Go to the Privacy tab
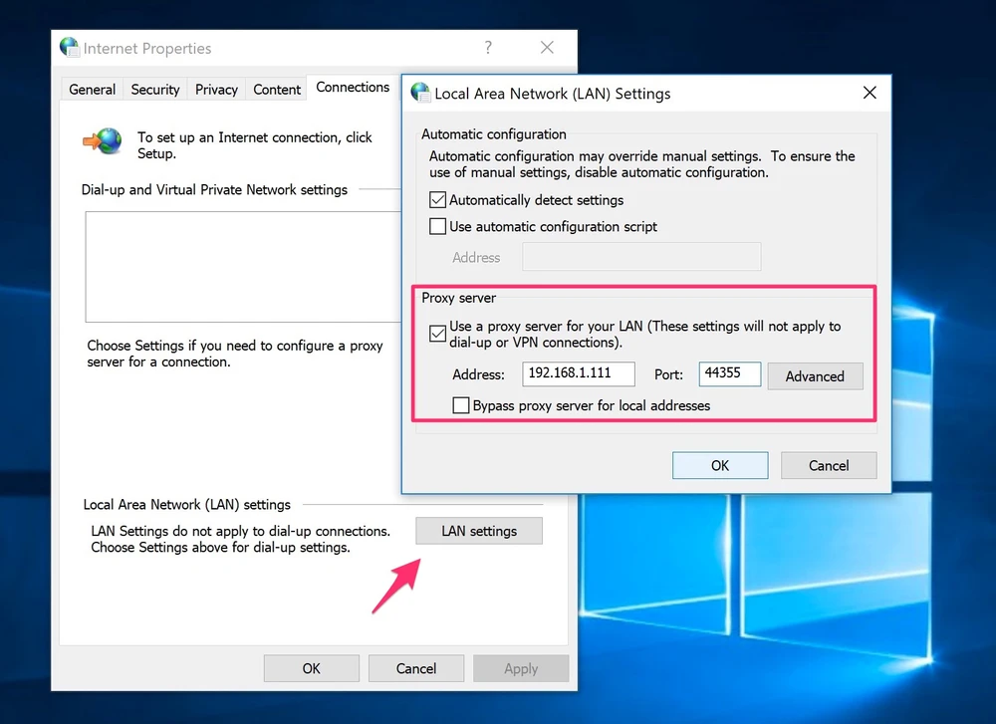996x724 pixels. pos(216,90)
